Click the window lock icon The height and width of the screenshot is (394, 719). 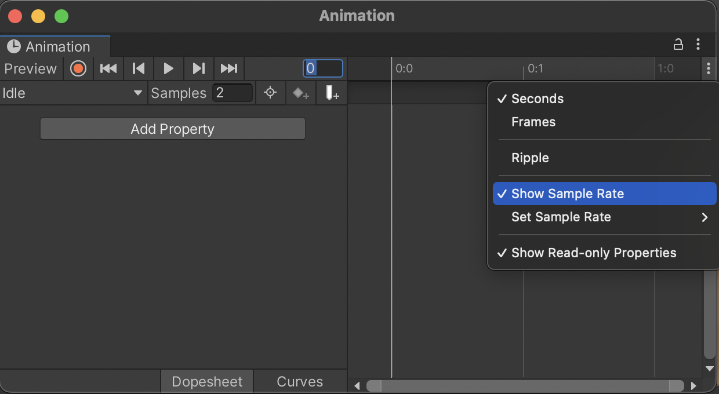677,45
